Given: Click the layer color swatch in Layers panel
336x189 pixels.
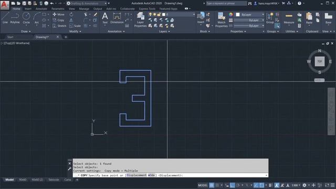Looking at the screenshot, I should (164, 14).
